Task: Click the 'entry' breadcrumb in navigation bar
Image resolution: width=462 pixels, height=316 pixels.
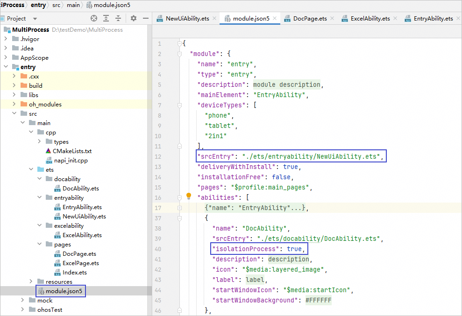Action: (x=38, y=5)
